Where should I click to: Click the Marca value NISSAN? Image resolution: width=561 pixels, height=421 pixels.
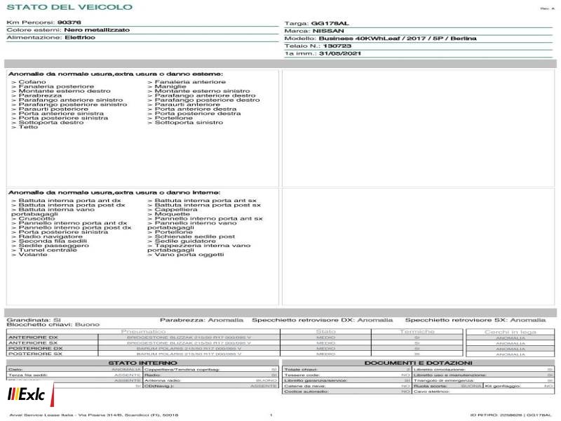[x=328, y=31]
